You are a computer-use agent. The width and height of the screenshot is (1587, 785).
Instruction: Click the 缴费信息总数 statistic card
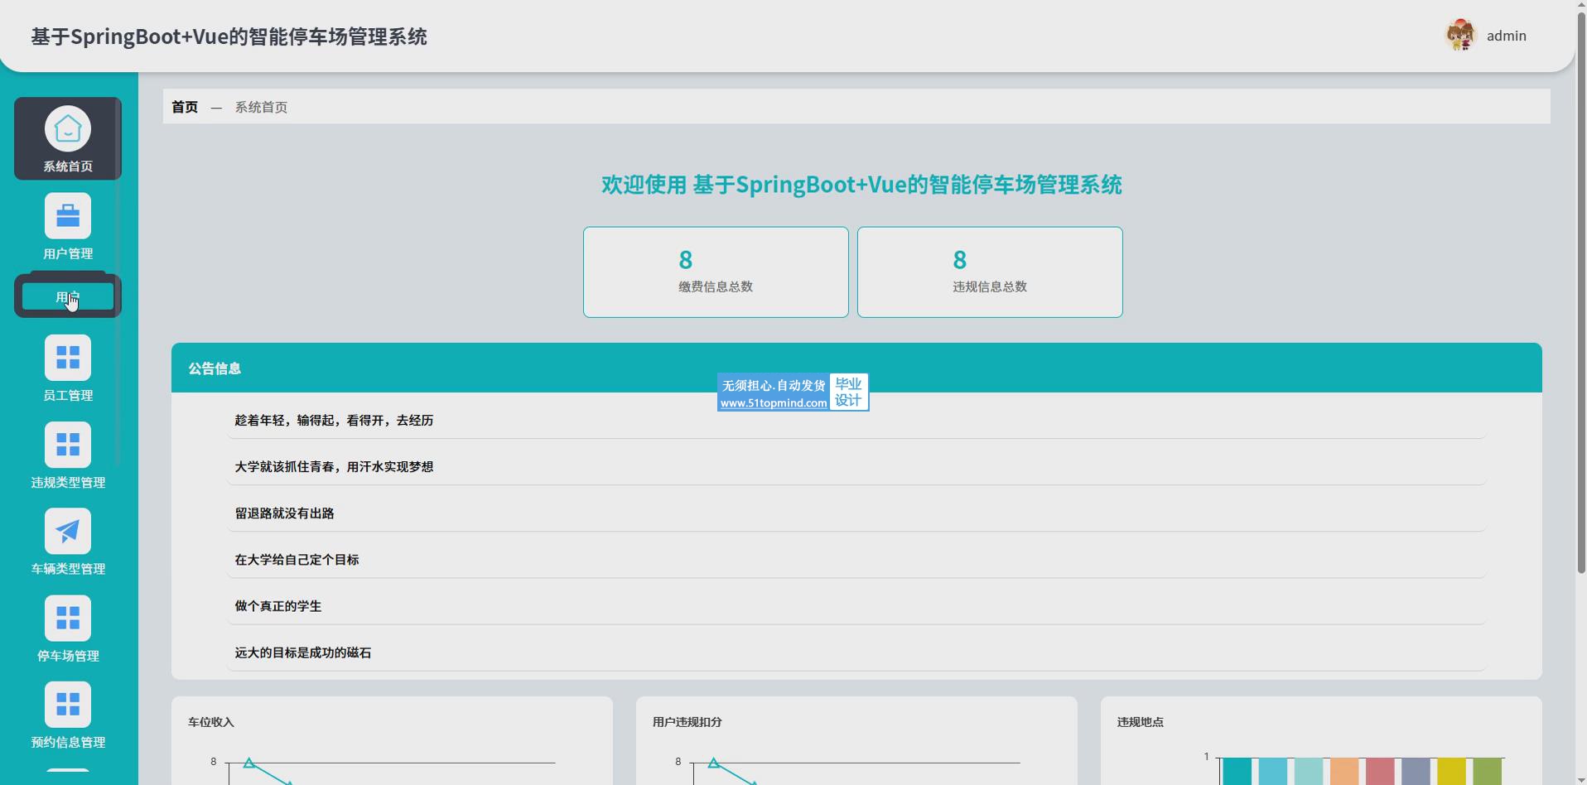coord(716,272)
